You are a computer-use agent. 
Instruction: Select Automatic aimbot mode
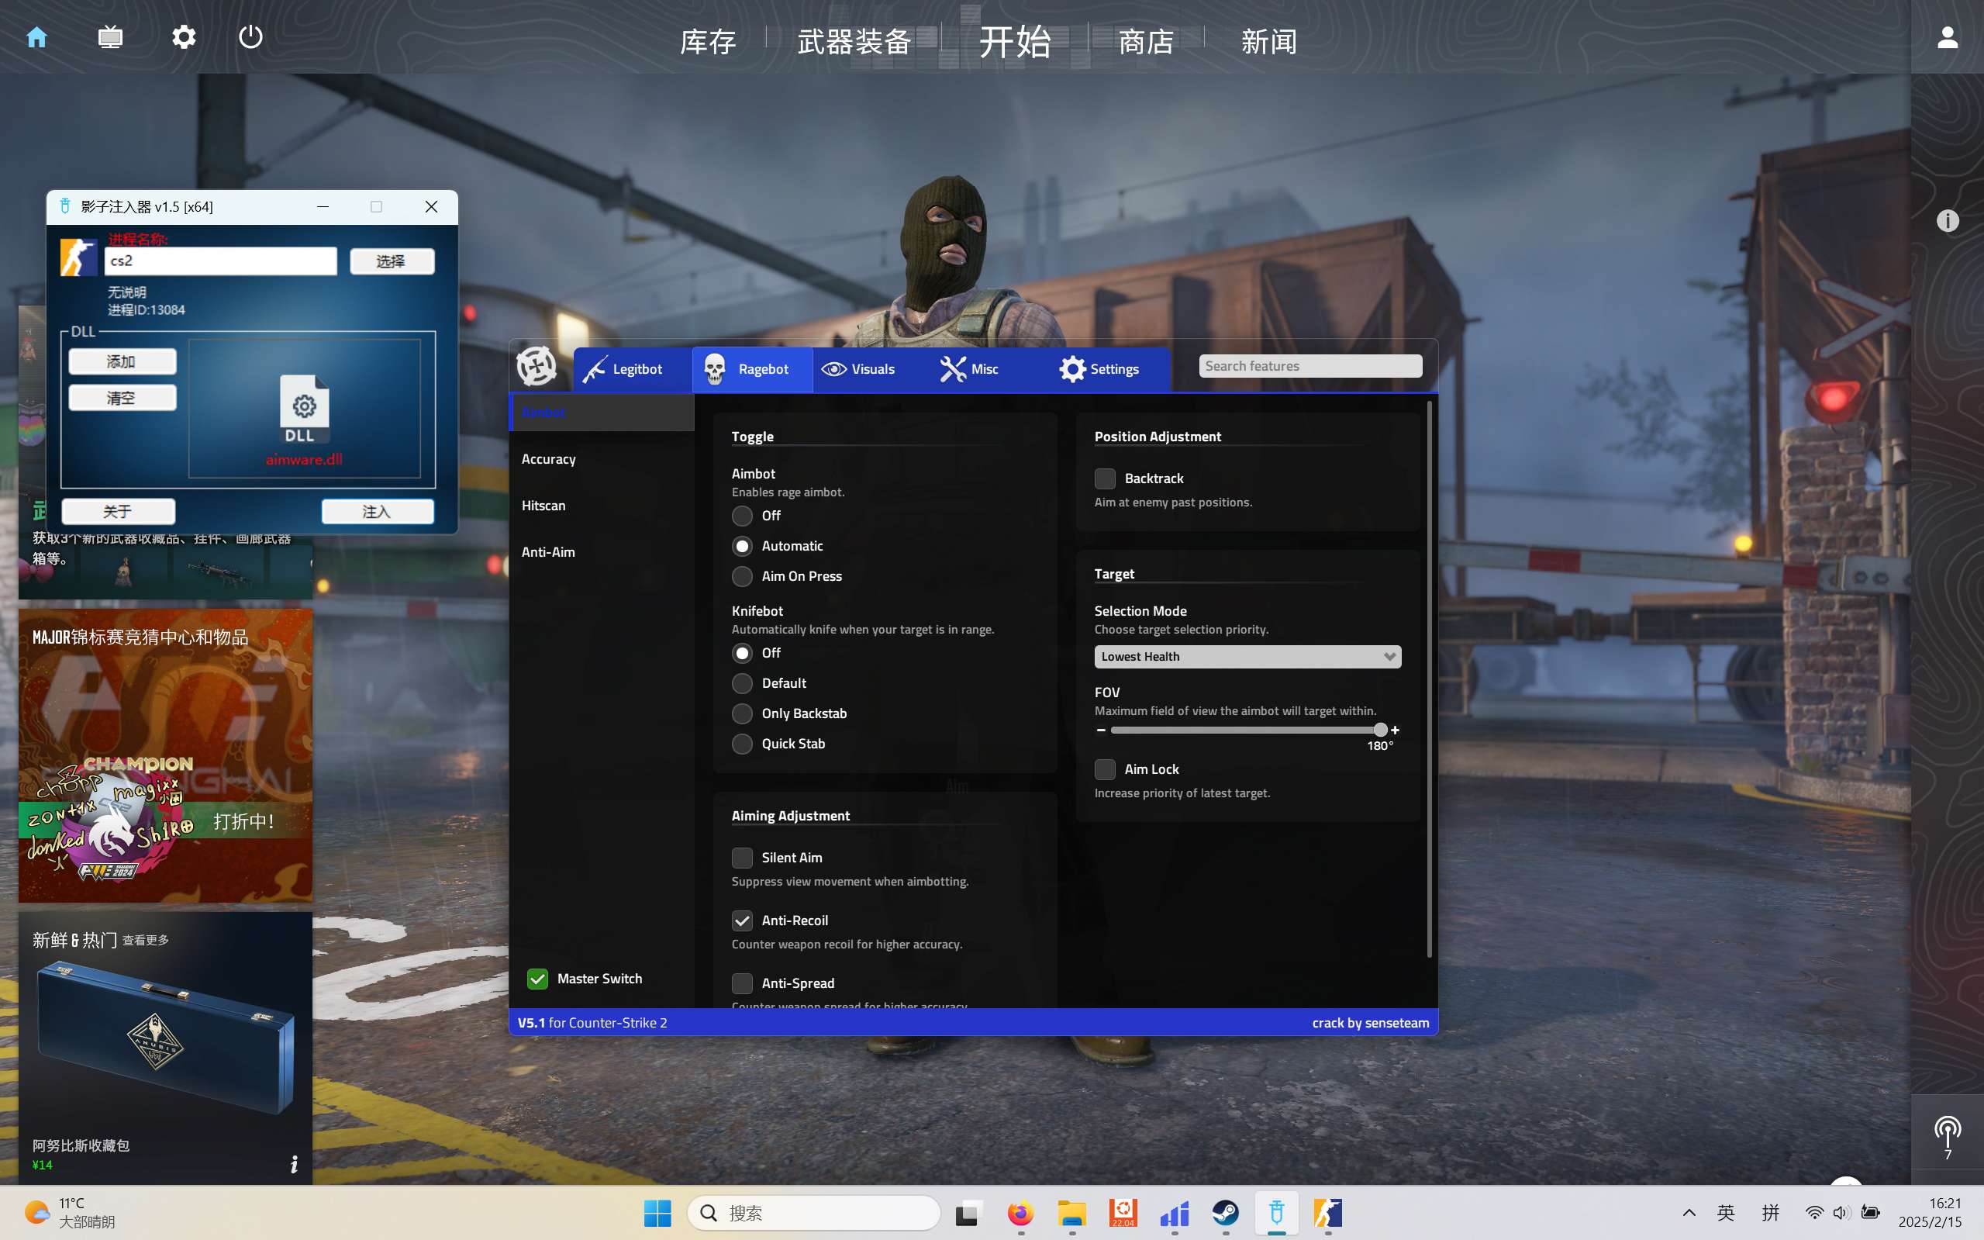(742, 546)
